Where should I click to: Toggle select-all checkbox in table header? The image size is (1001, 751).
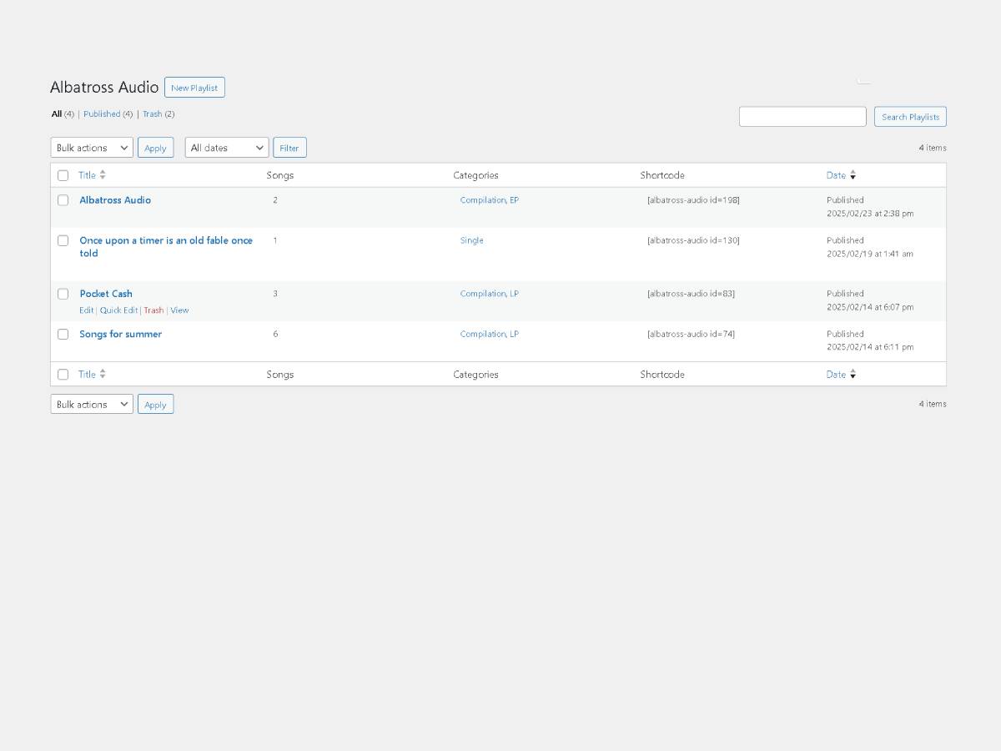63,175
